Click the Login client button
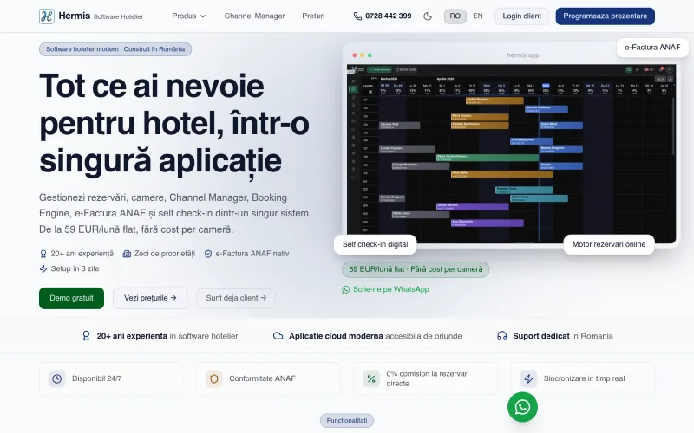Viewport: 694px width, 433px height. tap(522, 16)
